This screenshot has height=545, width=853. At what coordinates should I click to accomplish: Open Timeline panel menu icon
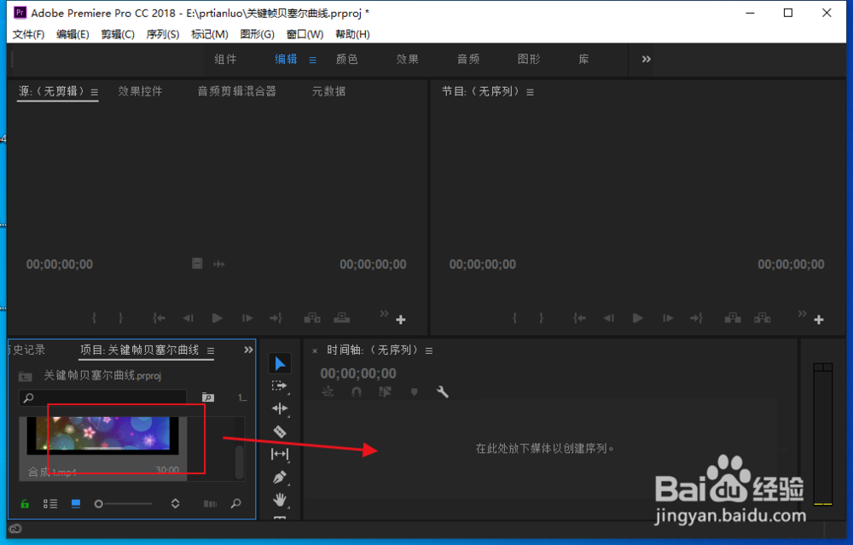tap(429, 351)
